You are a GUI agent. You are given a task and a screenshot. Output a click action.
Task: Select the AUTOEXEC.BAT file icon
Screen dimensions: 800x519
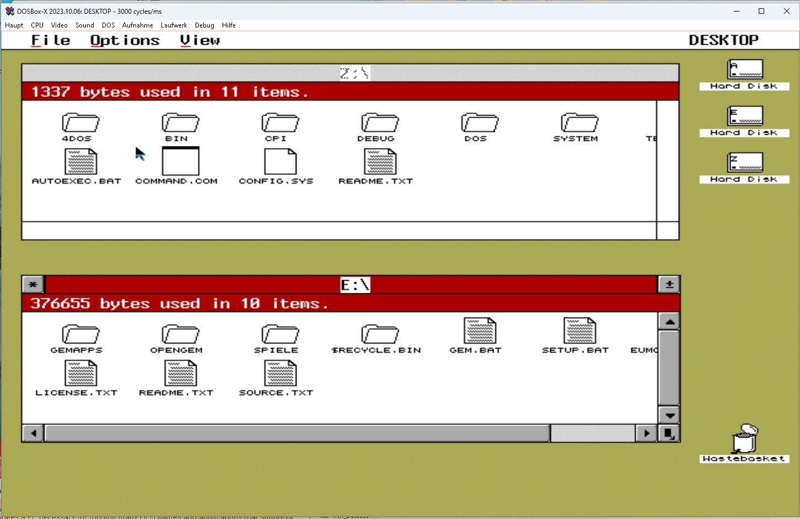click(80, 162)
